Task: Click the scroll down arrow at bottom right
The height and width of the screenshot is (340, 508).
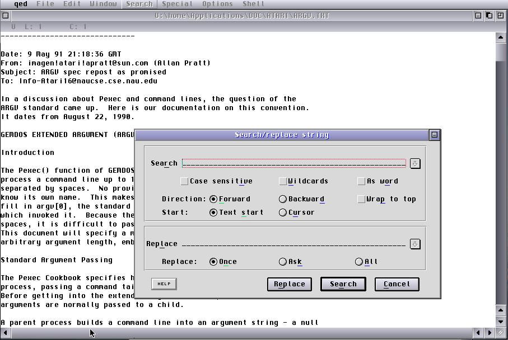Action: (x=501, y=322)
